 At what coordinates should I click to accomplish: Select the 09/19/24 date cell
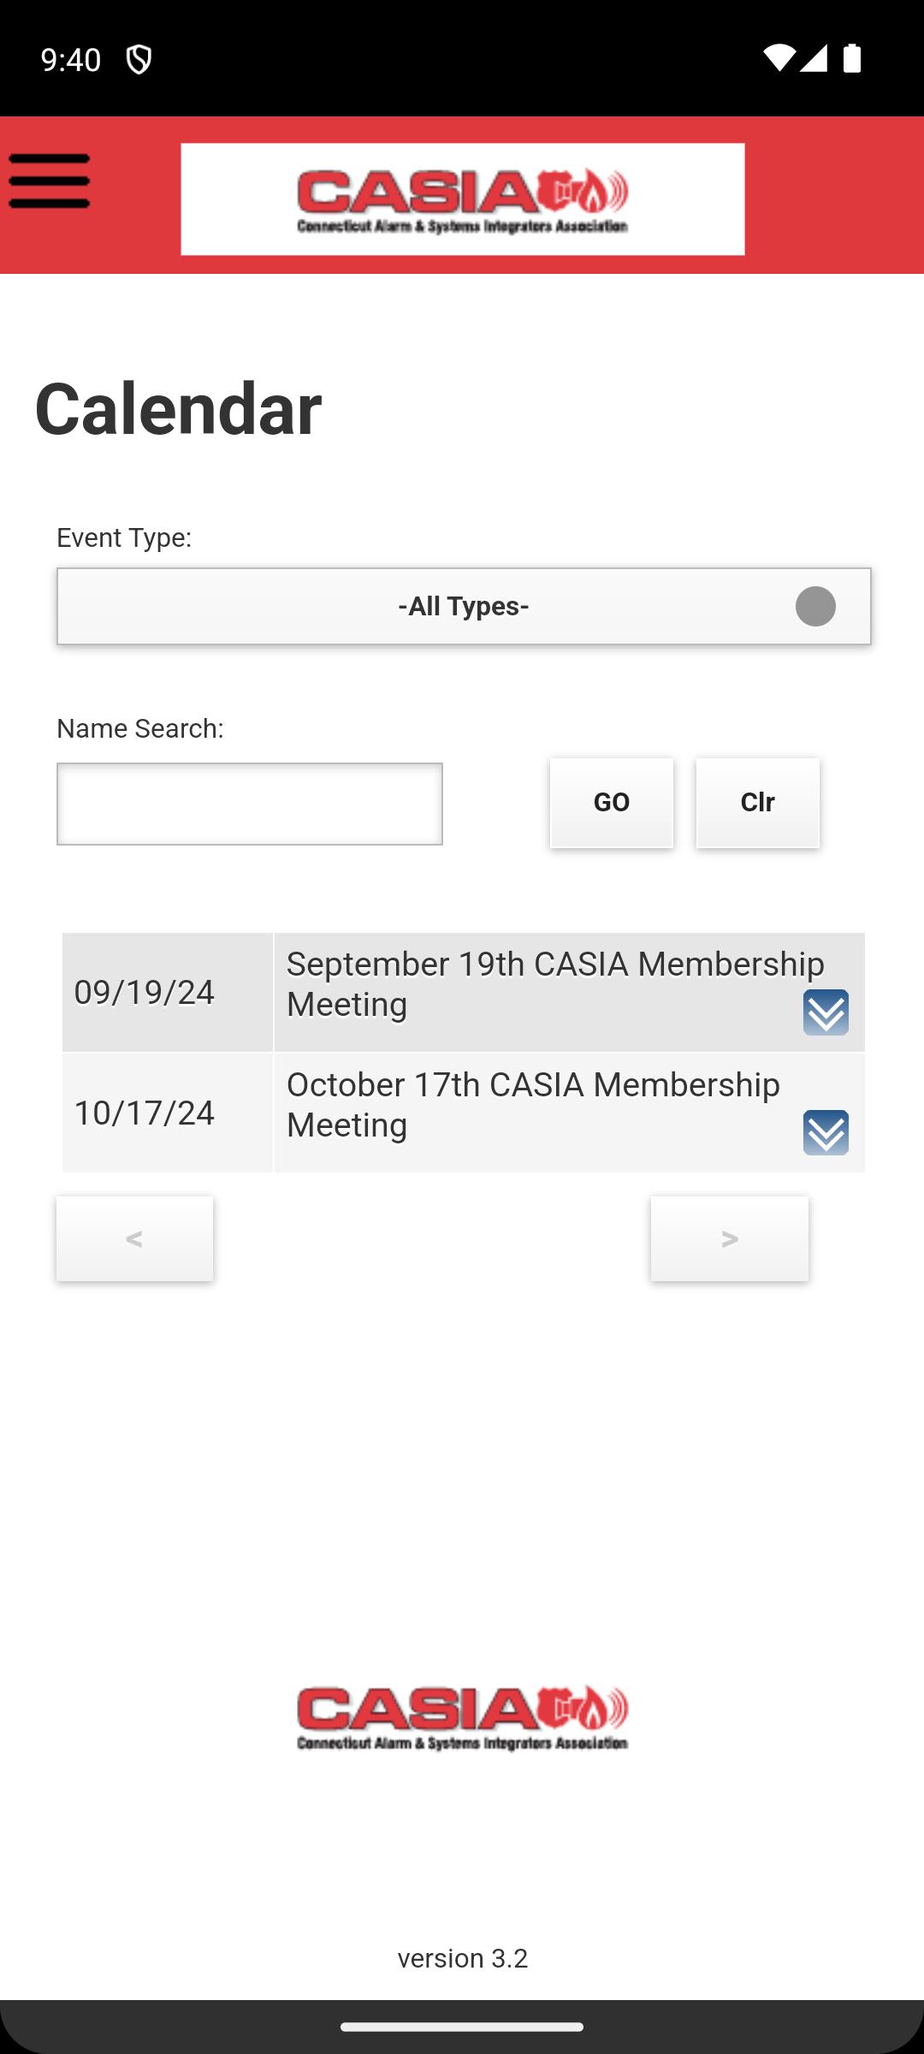pyautogui.click(x=168, y=992)
